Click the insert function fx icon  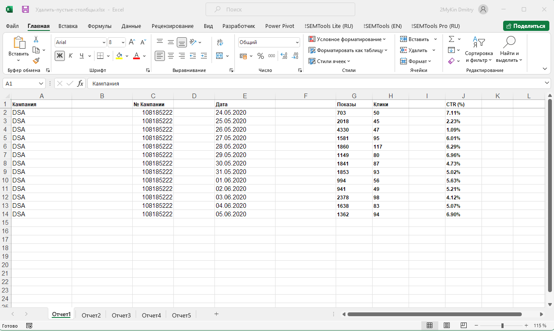[80, 83]
